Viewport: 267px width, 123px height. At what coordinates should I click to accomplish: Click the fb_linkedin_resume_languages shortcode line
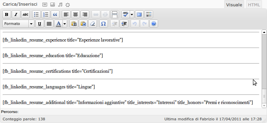pos(49,87)
